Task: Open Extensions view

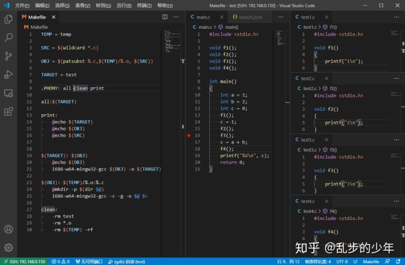Action: [x=8, y=112]
